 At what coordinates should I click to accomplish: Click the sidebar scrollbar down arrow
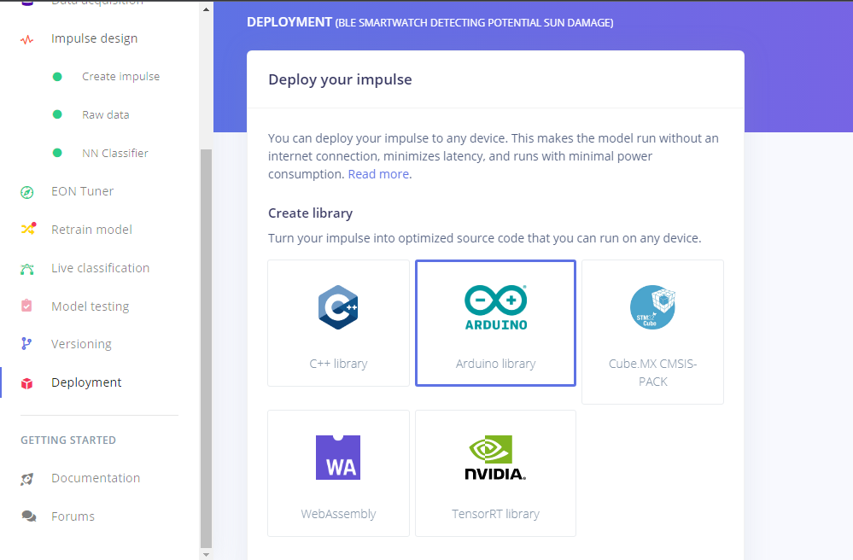coord(206,555)
